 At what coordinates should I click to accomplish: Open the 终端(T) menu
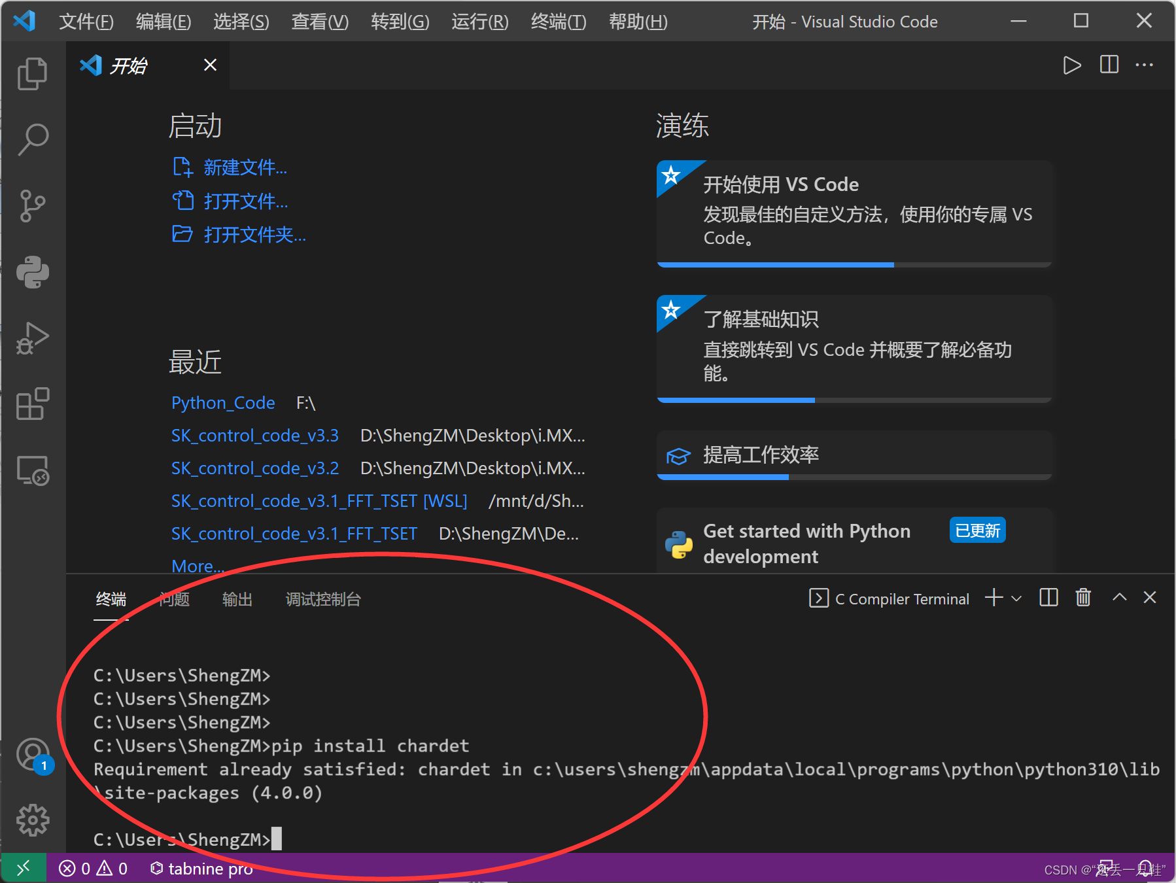pyautogui.click(x=559, y=22)
